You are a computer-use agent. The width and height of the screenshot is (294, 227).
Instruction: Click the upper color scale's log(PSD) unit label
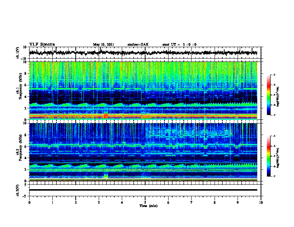coord(278,97)
